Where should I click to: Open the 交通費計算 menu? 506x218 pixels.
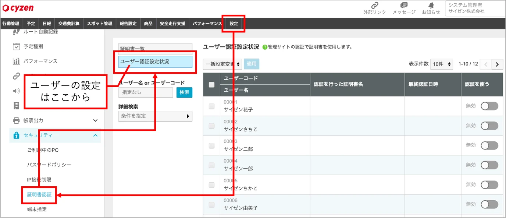point(69,24)
